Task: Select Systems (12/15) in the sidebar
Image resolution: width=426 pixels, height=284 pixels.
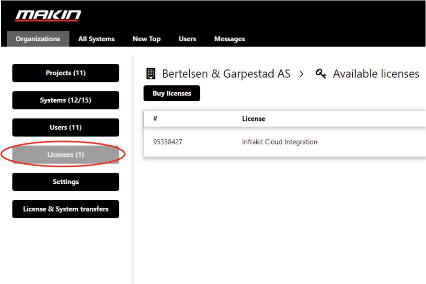Action: (66, 100)
